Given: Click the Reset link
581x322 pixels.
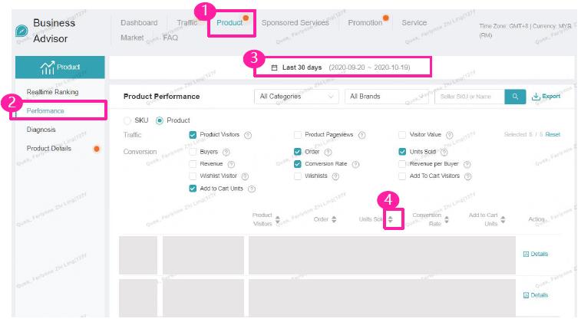Looking at the screenshot, I should [553, 134].
